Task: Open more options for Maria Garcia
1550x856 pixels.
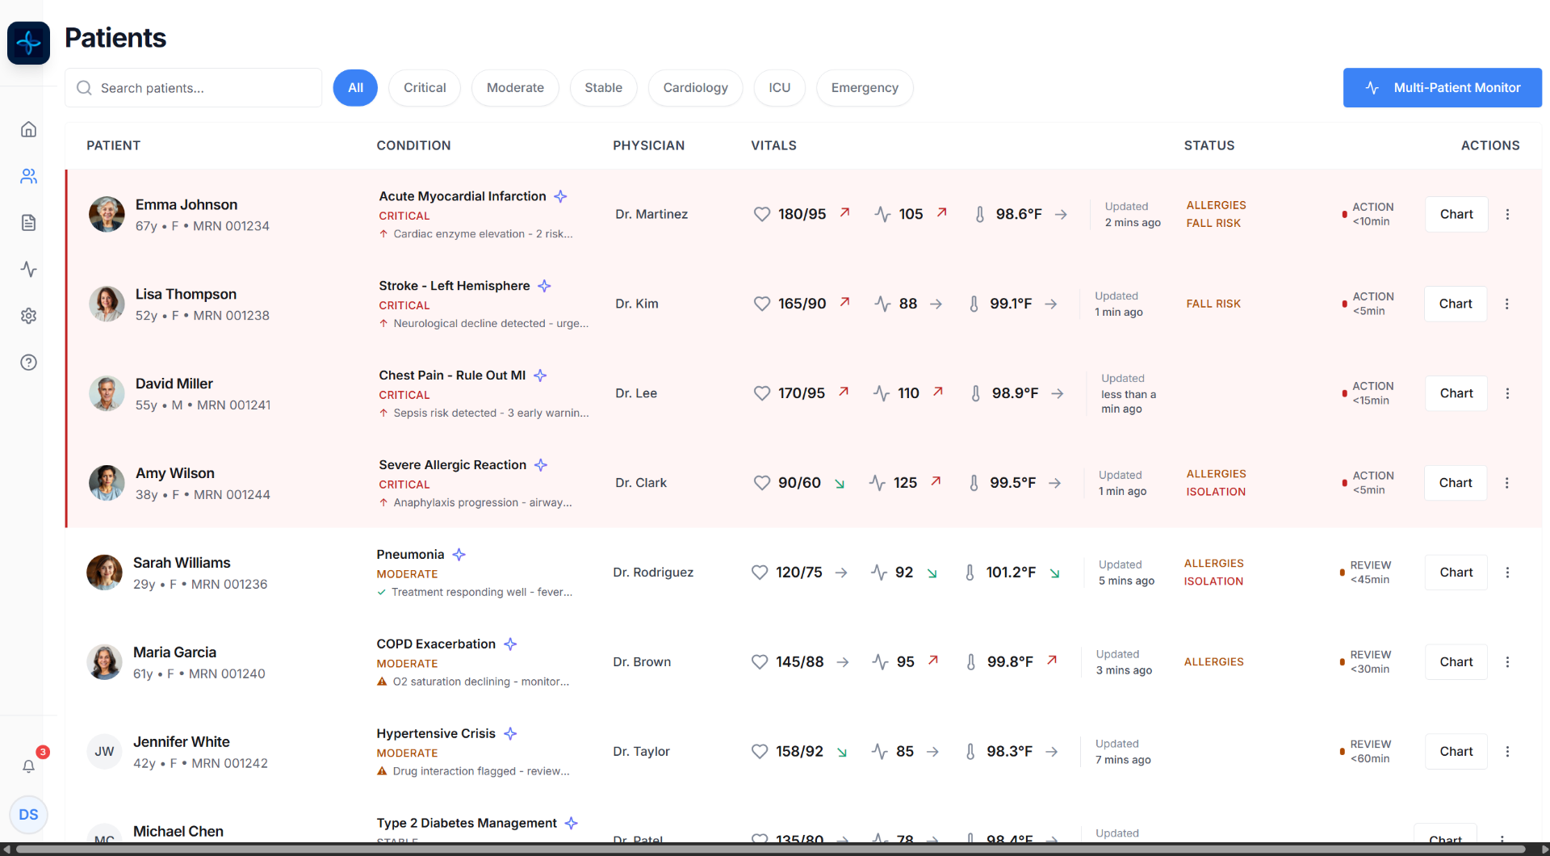Action: pyautogui.click(x=1507, y=662)
